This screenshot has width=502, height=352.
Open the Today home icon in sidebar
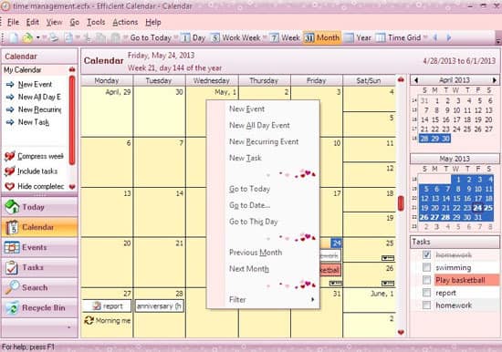12,207
